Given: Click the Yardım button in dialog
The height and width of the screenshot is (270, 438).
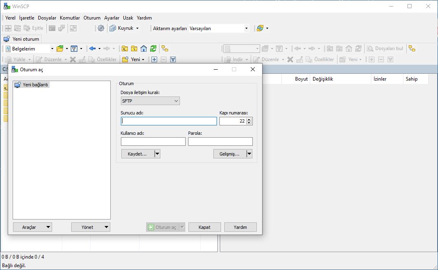Looking at the screenshot, I should [240, 227].
